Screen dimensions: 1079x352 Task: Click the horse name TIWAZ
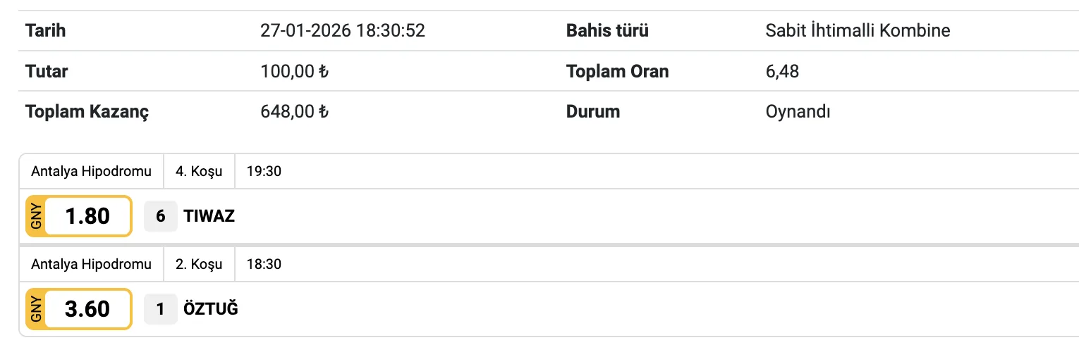[209, 216]
